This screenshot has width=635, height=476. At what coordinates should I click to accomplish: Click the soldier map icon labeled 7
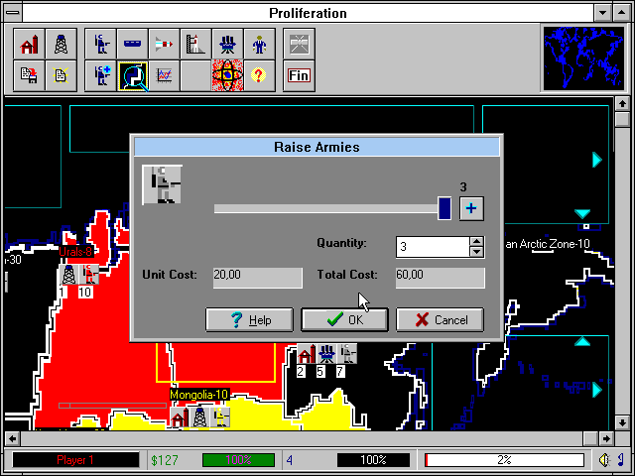346,353
